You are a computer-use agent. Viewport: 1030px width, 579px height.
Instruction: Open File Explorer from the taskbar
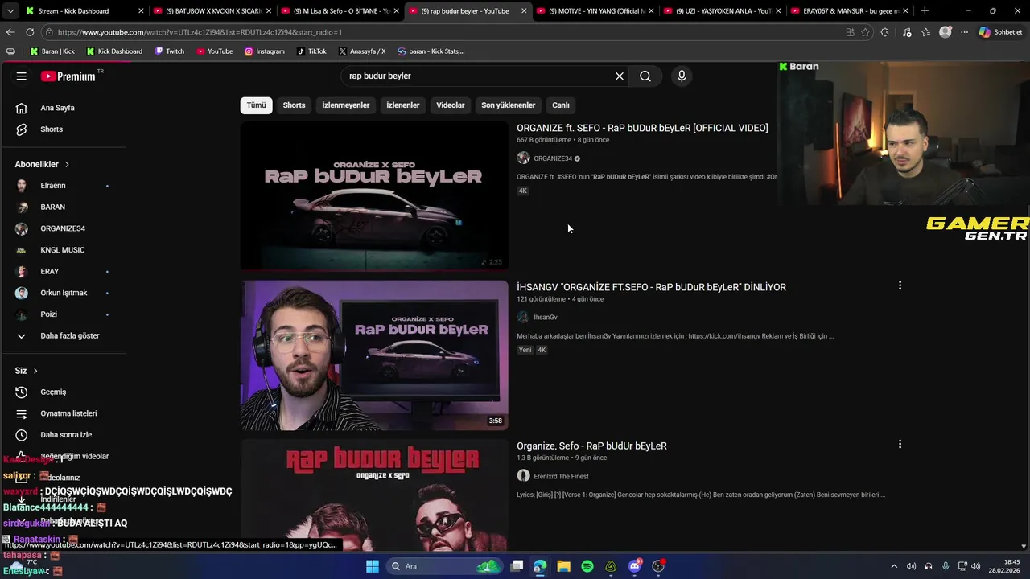pyautogui.click(x=563, y=566)
